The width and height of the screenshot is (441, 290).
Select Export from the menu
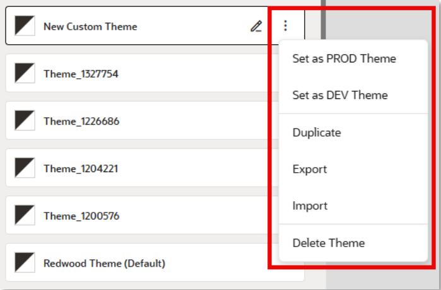[310, 169]
